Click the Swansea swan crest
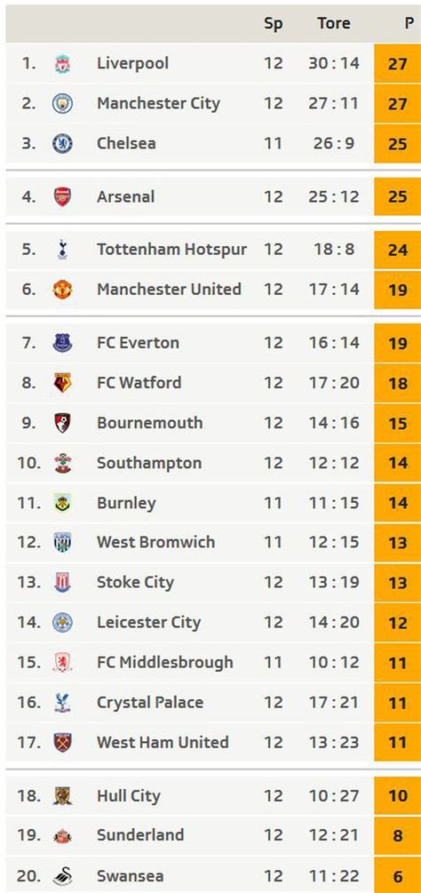The image size is (421, 893). pyautogui.click(x=62, y=876)
